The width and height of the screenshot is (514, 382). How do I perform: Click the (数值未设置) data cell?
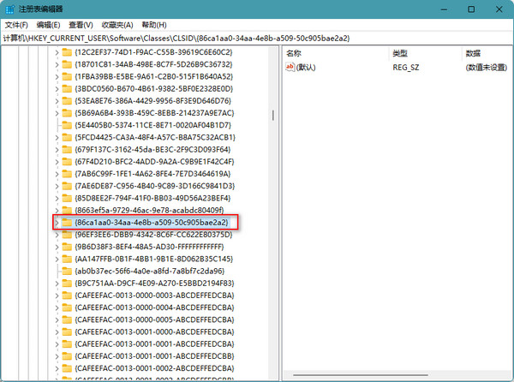(486, 68)
